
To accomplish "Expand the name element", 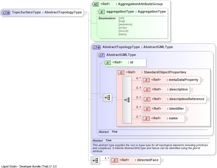I will (186, 119).
